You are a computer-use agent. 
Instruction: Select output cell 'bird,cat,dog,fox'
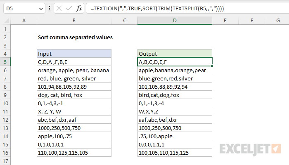175,95
